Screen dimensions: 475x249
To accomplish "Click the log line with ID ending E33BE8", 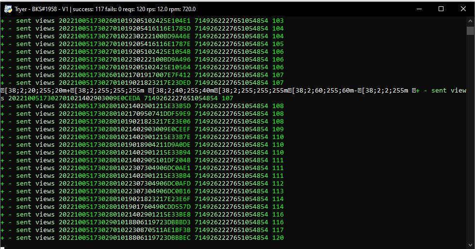I will 142,215.
